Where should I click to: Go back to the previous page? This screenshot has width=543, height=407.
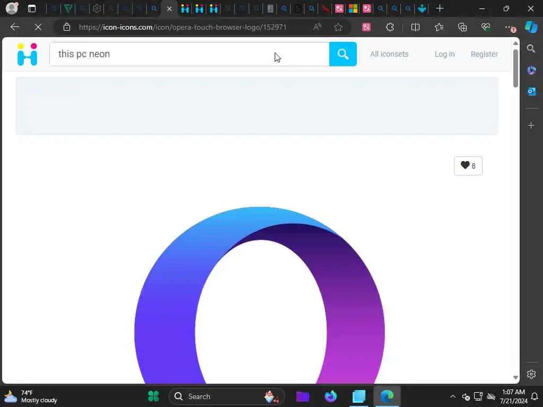(x=14, y=27)
